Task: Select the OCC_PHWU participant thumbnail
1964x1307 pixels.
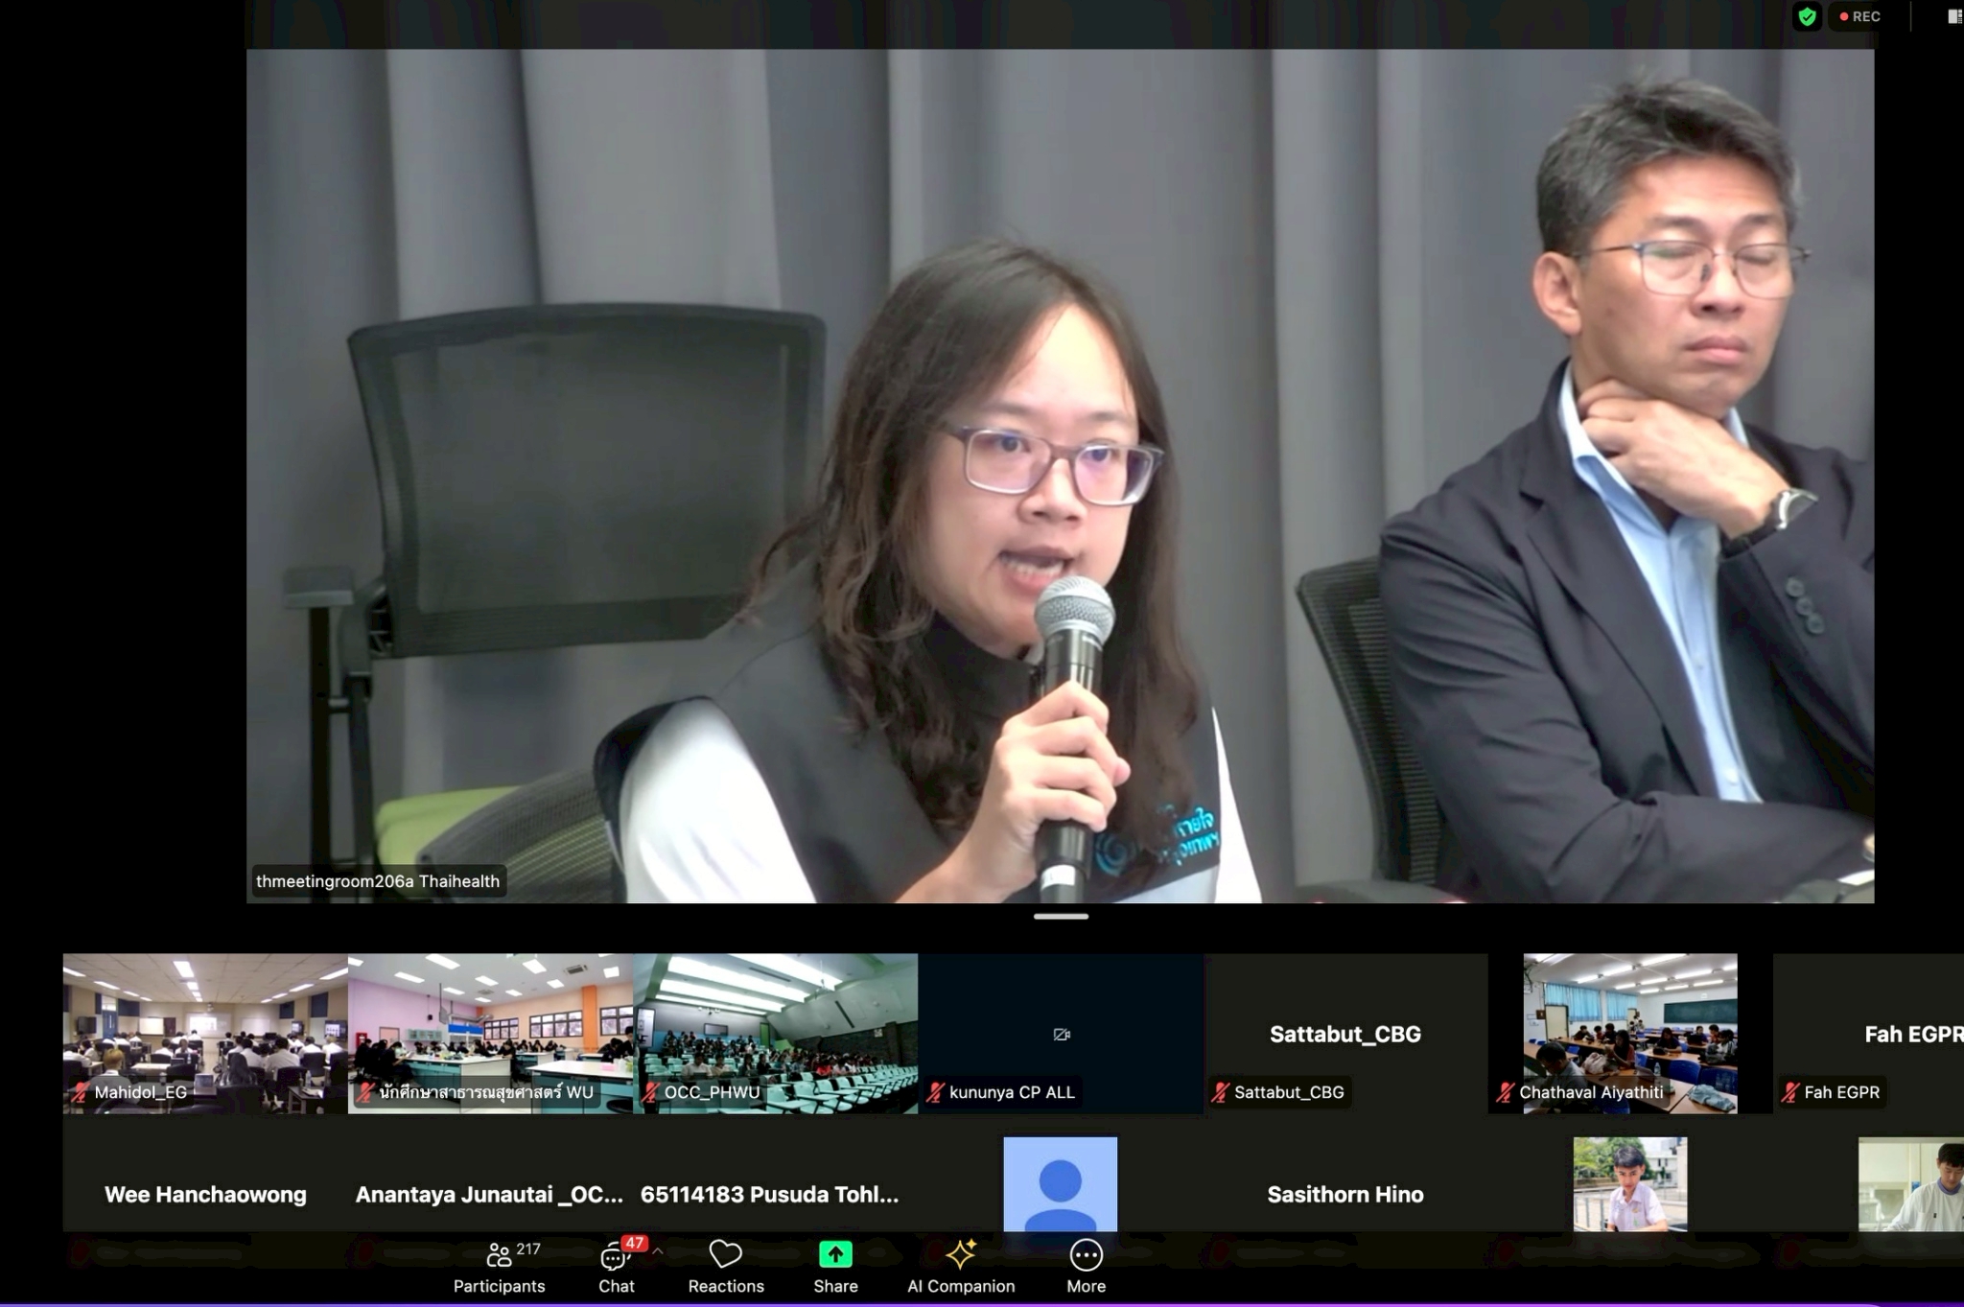Action: click(x=775, y=1033)
